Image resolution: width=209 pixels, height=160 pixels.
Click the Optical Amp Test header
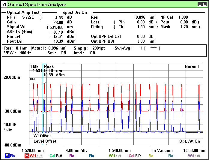click(x=23, y=13)
